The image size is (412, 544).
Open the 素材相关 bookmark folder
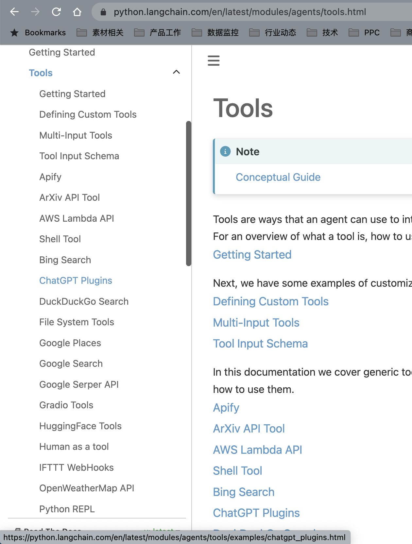point(100,33)
